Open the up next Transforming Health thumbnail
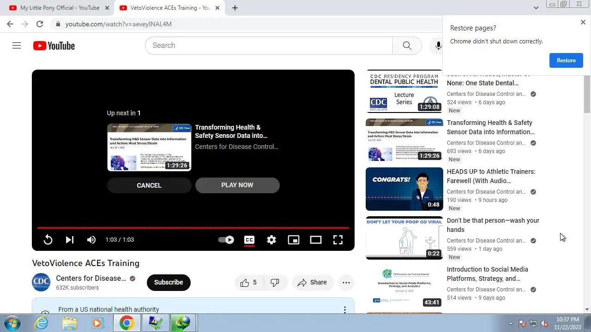This screenshot has width=591, height=332. pyautogui.click(x=149, y=148)
